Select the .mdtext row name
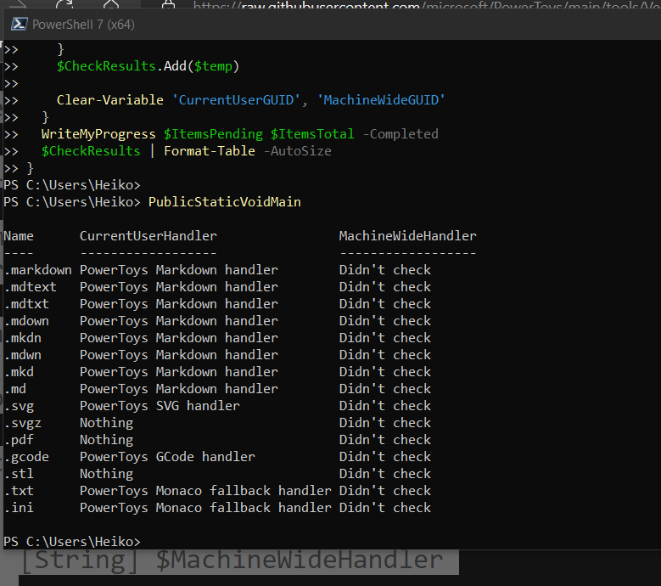Image resolution: width=661 pixels, height=586 pixels. pos(30,287)
